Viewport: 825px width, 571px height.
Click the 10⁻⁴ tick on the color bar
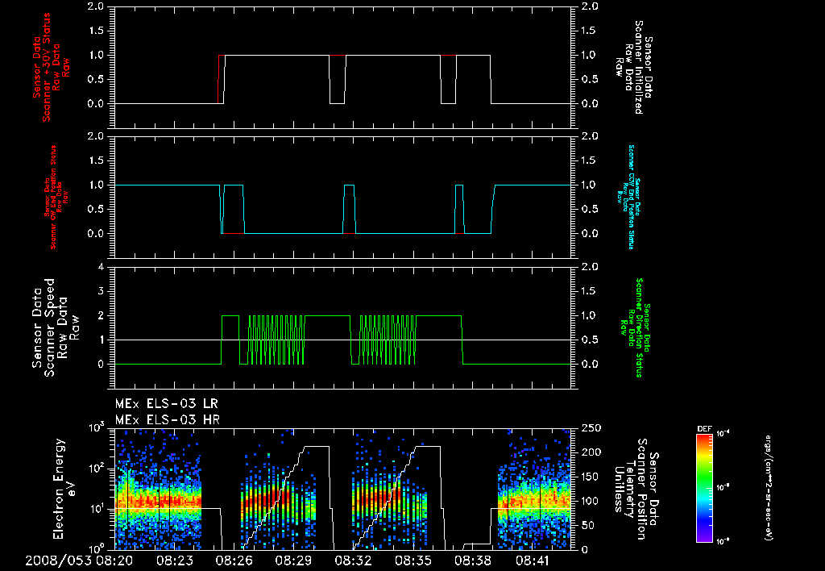coord(723,434)
